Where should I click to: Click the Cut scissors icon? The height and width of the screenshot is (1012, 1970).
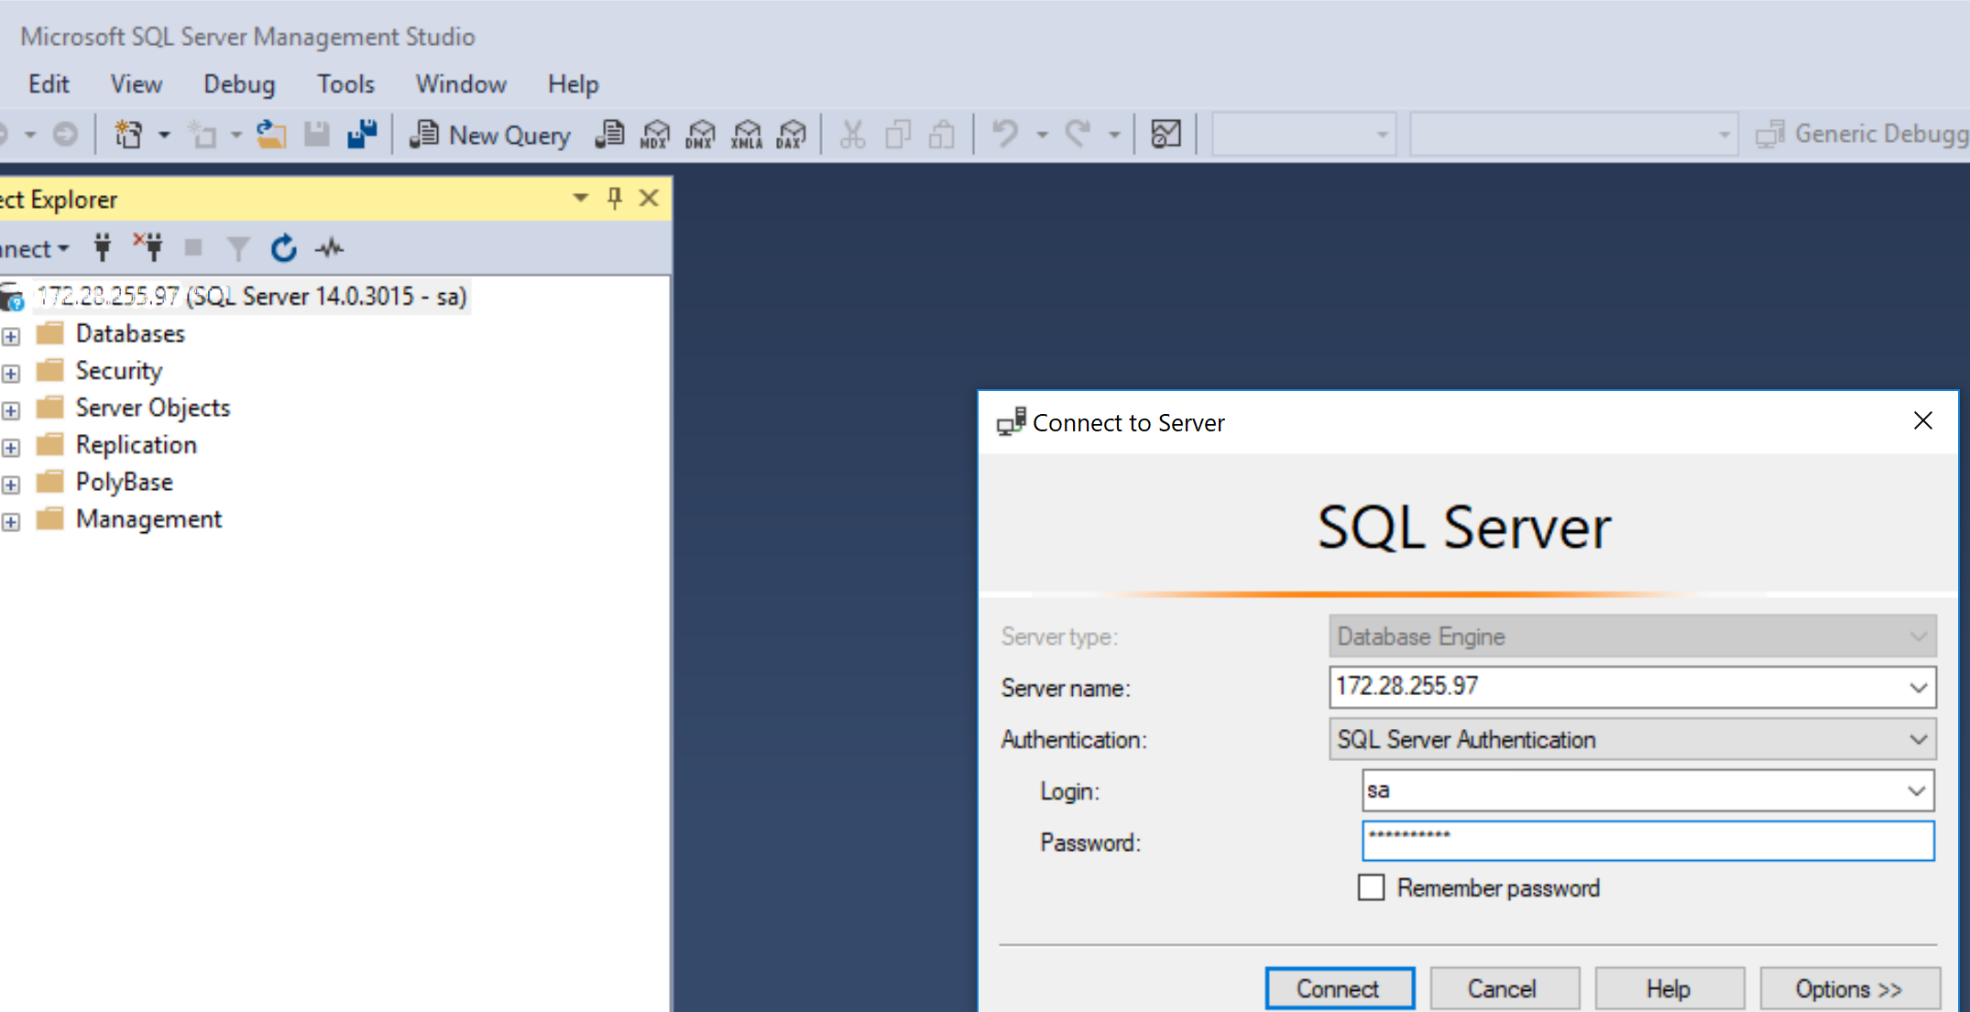853,135
